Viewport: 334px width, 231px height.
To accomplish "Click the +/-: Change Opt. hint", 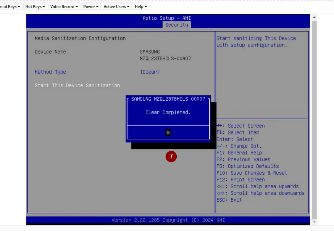I will [239, 146].
